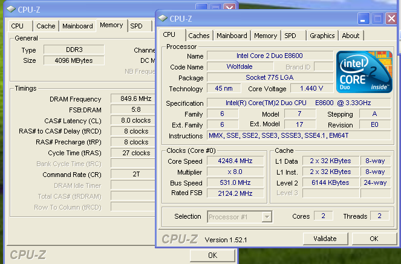Click the Rated FSB value 2124.2 MHz
Image resolution: width=401 pixels, height=264 pixels.
click(x=235, y=193)
